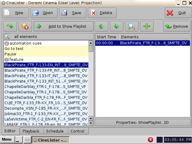Click the package with red X icon
The height and width of the screenshot is (144, 192).
point(25,26)
